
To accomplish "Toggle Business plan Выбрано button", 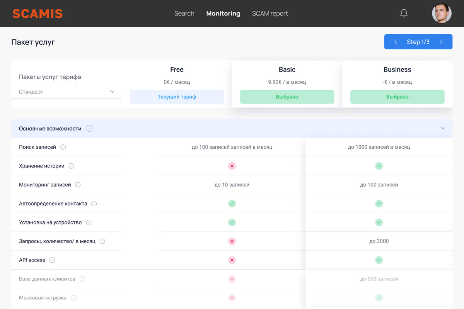I will click(x=397, y=97).
